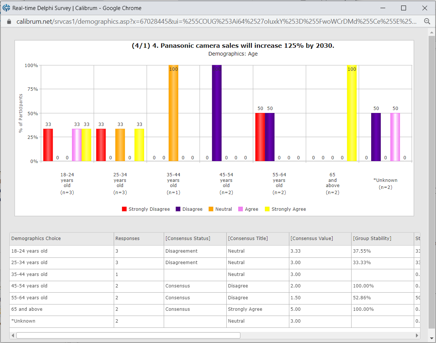This screenshot has height=343, width=436.
Task: Click the red Strongly Disagree legend swatch
Action: [124, 209]
